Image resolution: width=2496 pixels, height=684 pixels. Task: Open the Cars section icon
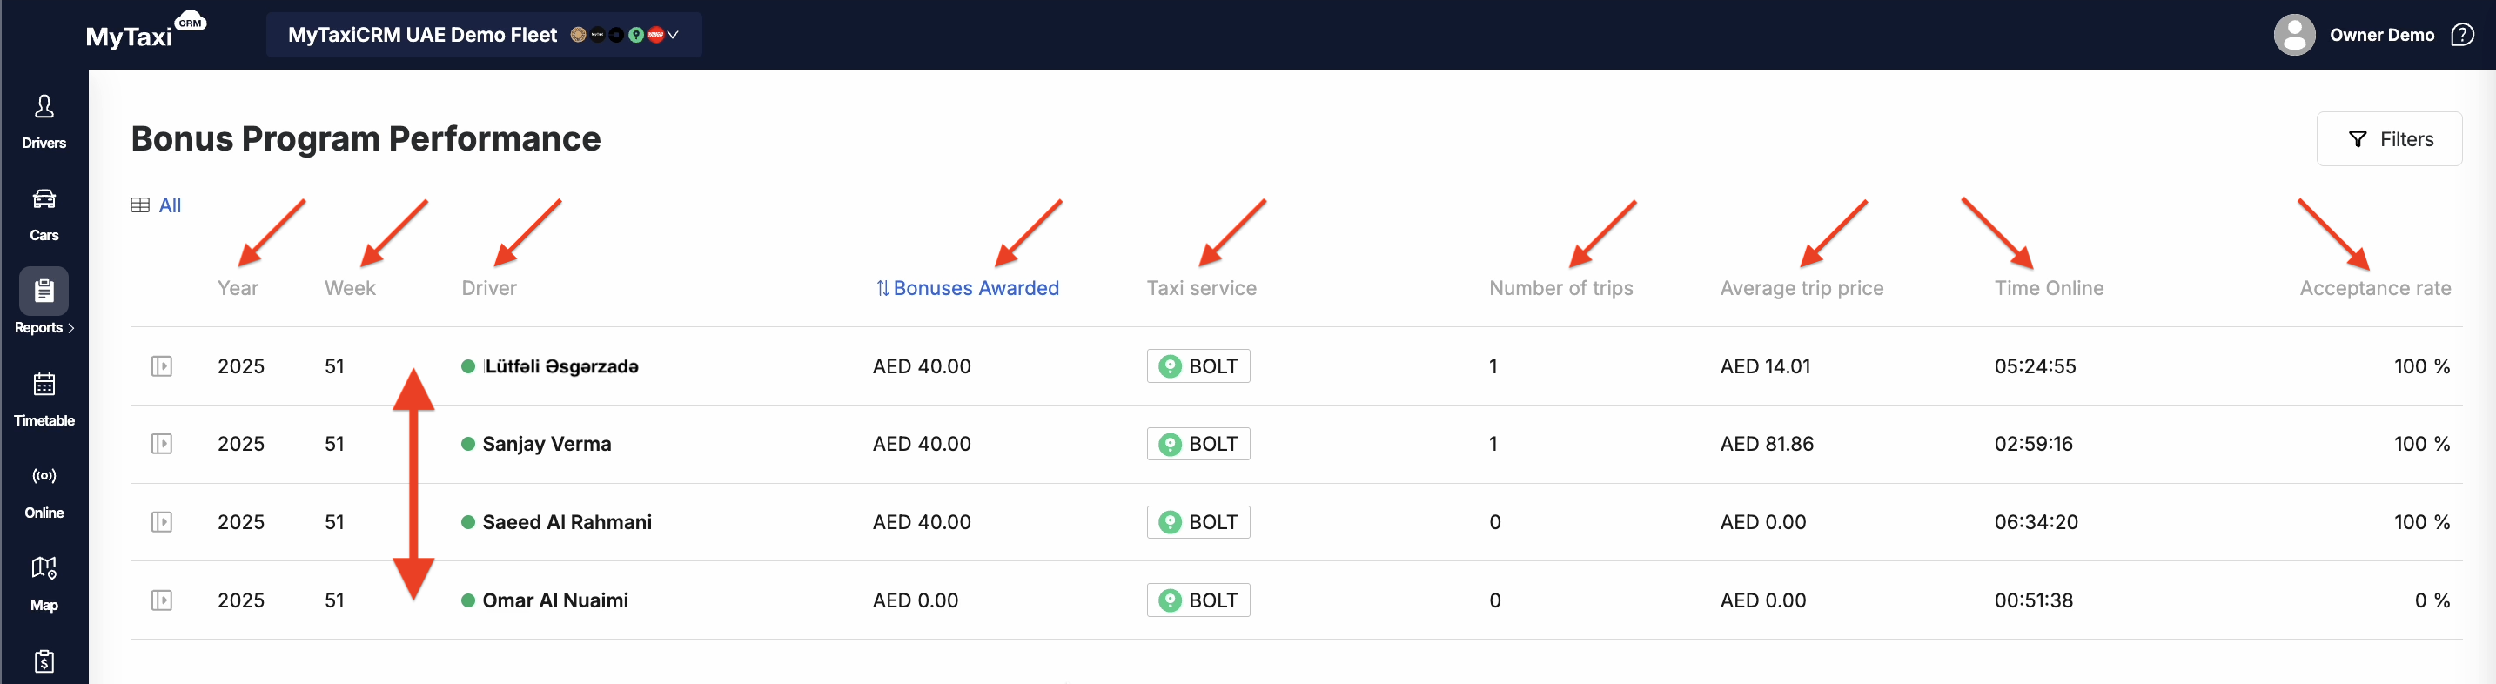pyautogui.click(x=44, y=198)
